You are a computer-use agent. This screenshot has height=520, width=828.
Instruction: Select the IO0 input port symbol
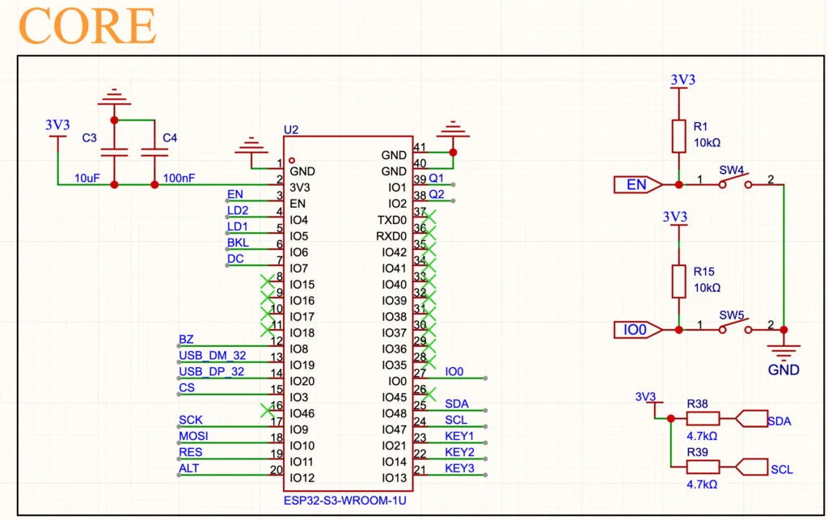[638, 330]
